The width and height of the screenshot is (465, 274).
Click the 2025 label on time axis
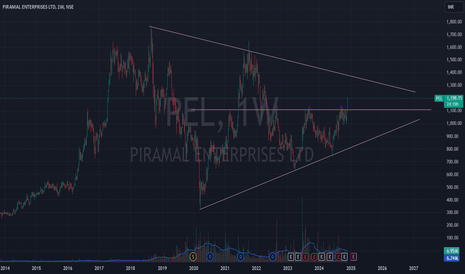point(351,269)
